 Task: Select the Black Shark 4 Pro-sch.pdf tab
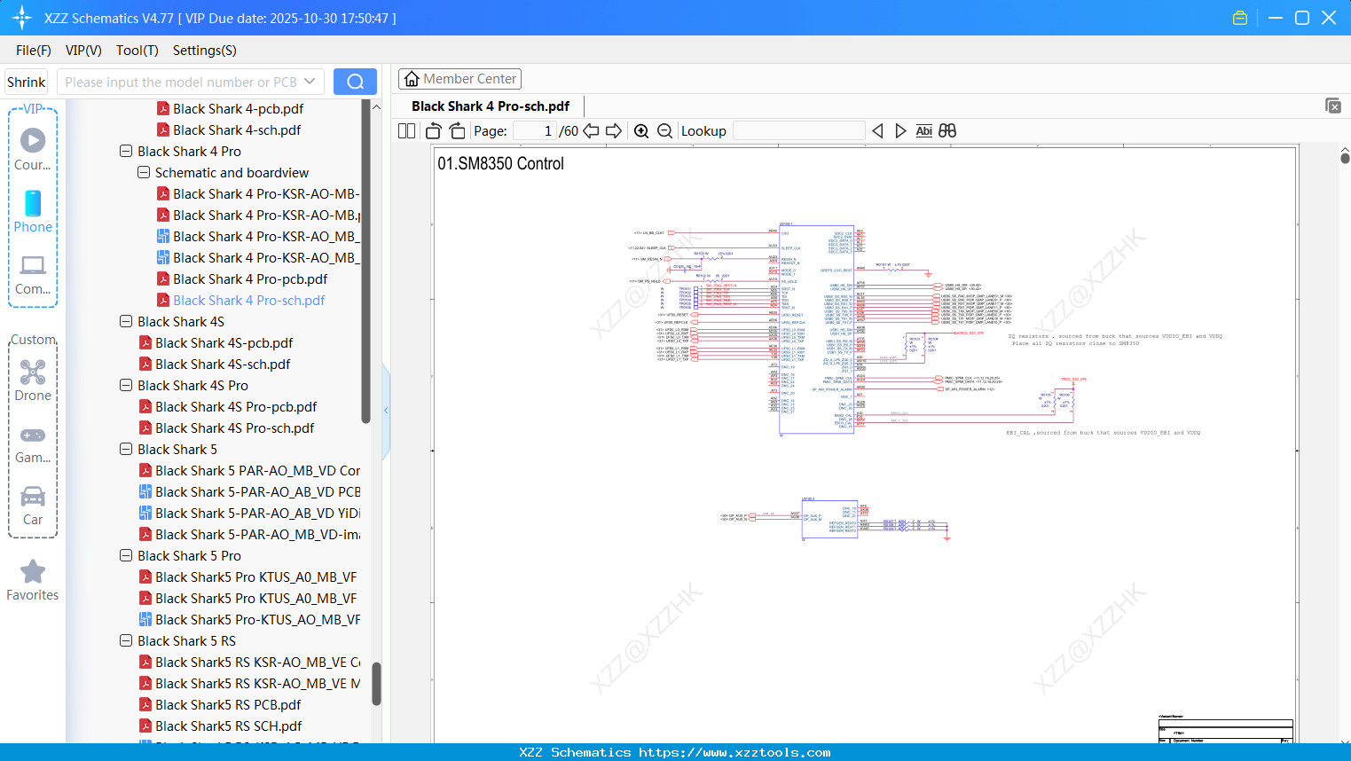coord(491,106)
